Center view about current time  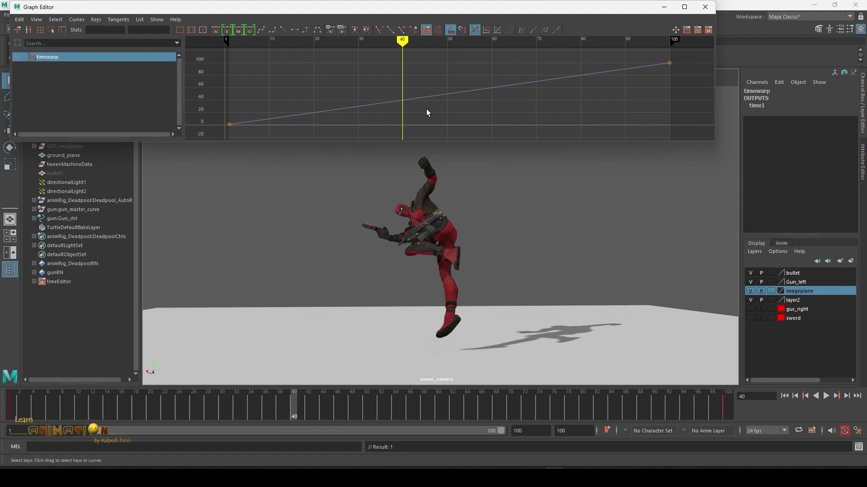coord(203,30)
